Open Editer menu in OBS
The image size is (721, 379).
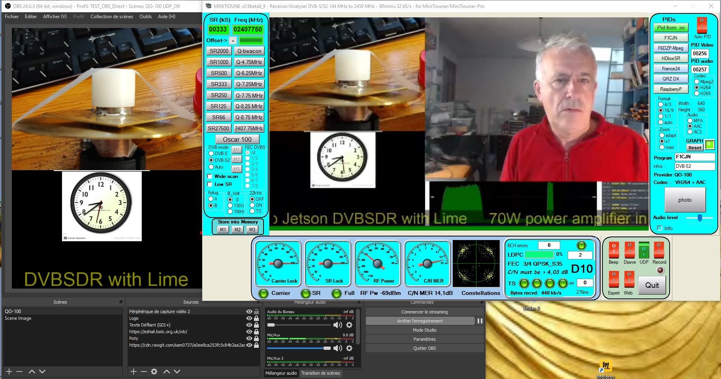pyautogui.click(x=31, y=17)
